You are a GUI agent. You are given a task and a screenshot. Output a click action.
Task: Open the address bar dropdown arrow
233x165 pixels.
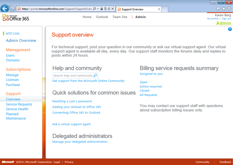tap(98, 9)
